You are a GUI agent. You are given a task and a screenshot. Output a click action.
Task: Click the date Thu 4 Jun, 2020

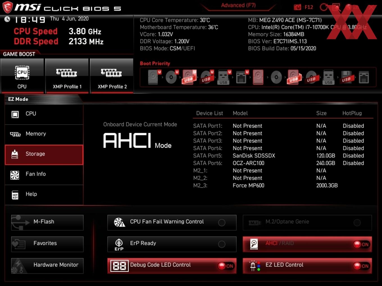(x=69, y=19)
